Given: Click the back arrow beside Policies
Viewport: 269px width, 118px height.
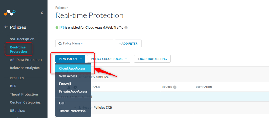Looking at the screenshot, I should pos(6,27).
